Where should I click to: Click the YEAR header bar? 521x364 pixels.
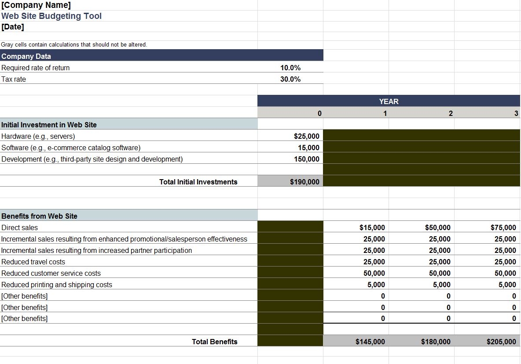click(x=389, y=101)
